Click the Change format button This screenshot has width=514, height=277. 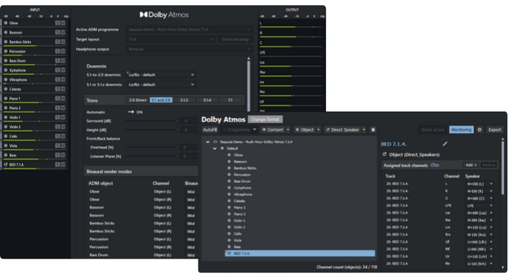coord(265,120)
